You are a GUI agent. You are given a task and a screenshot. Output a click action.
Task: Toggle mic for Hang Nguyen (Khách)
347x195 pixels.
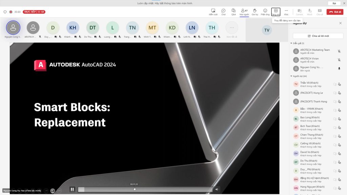340,188
